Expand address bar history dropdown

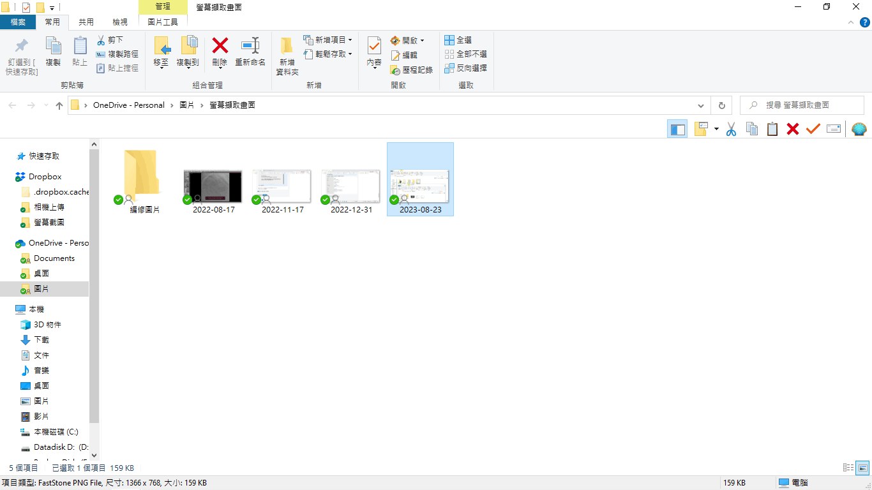pos(701,105)
